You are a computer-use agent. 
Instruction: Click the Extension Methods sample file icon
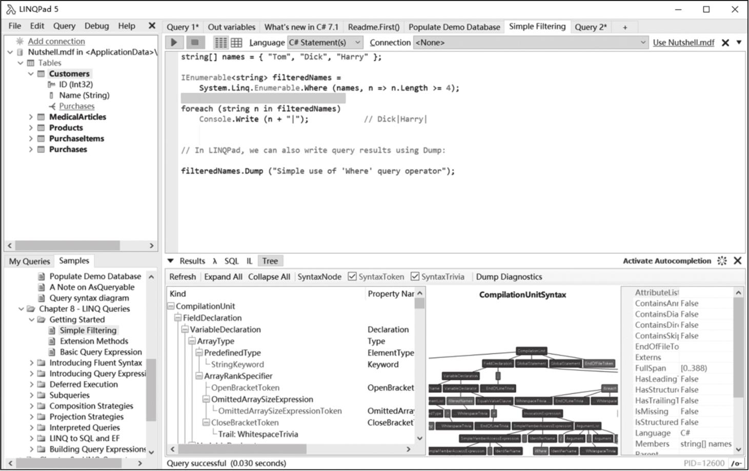coord(52,341)
